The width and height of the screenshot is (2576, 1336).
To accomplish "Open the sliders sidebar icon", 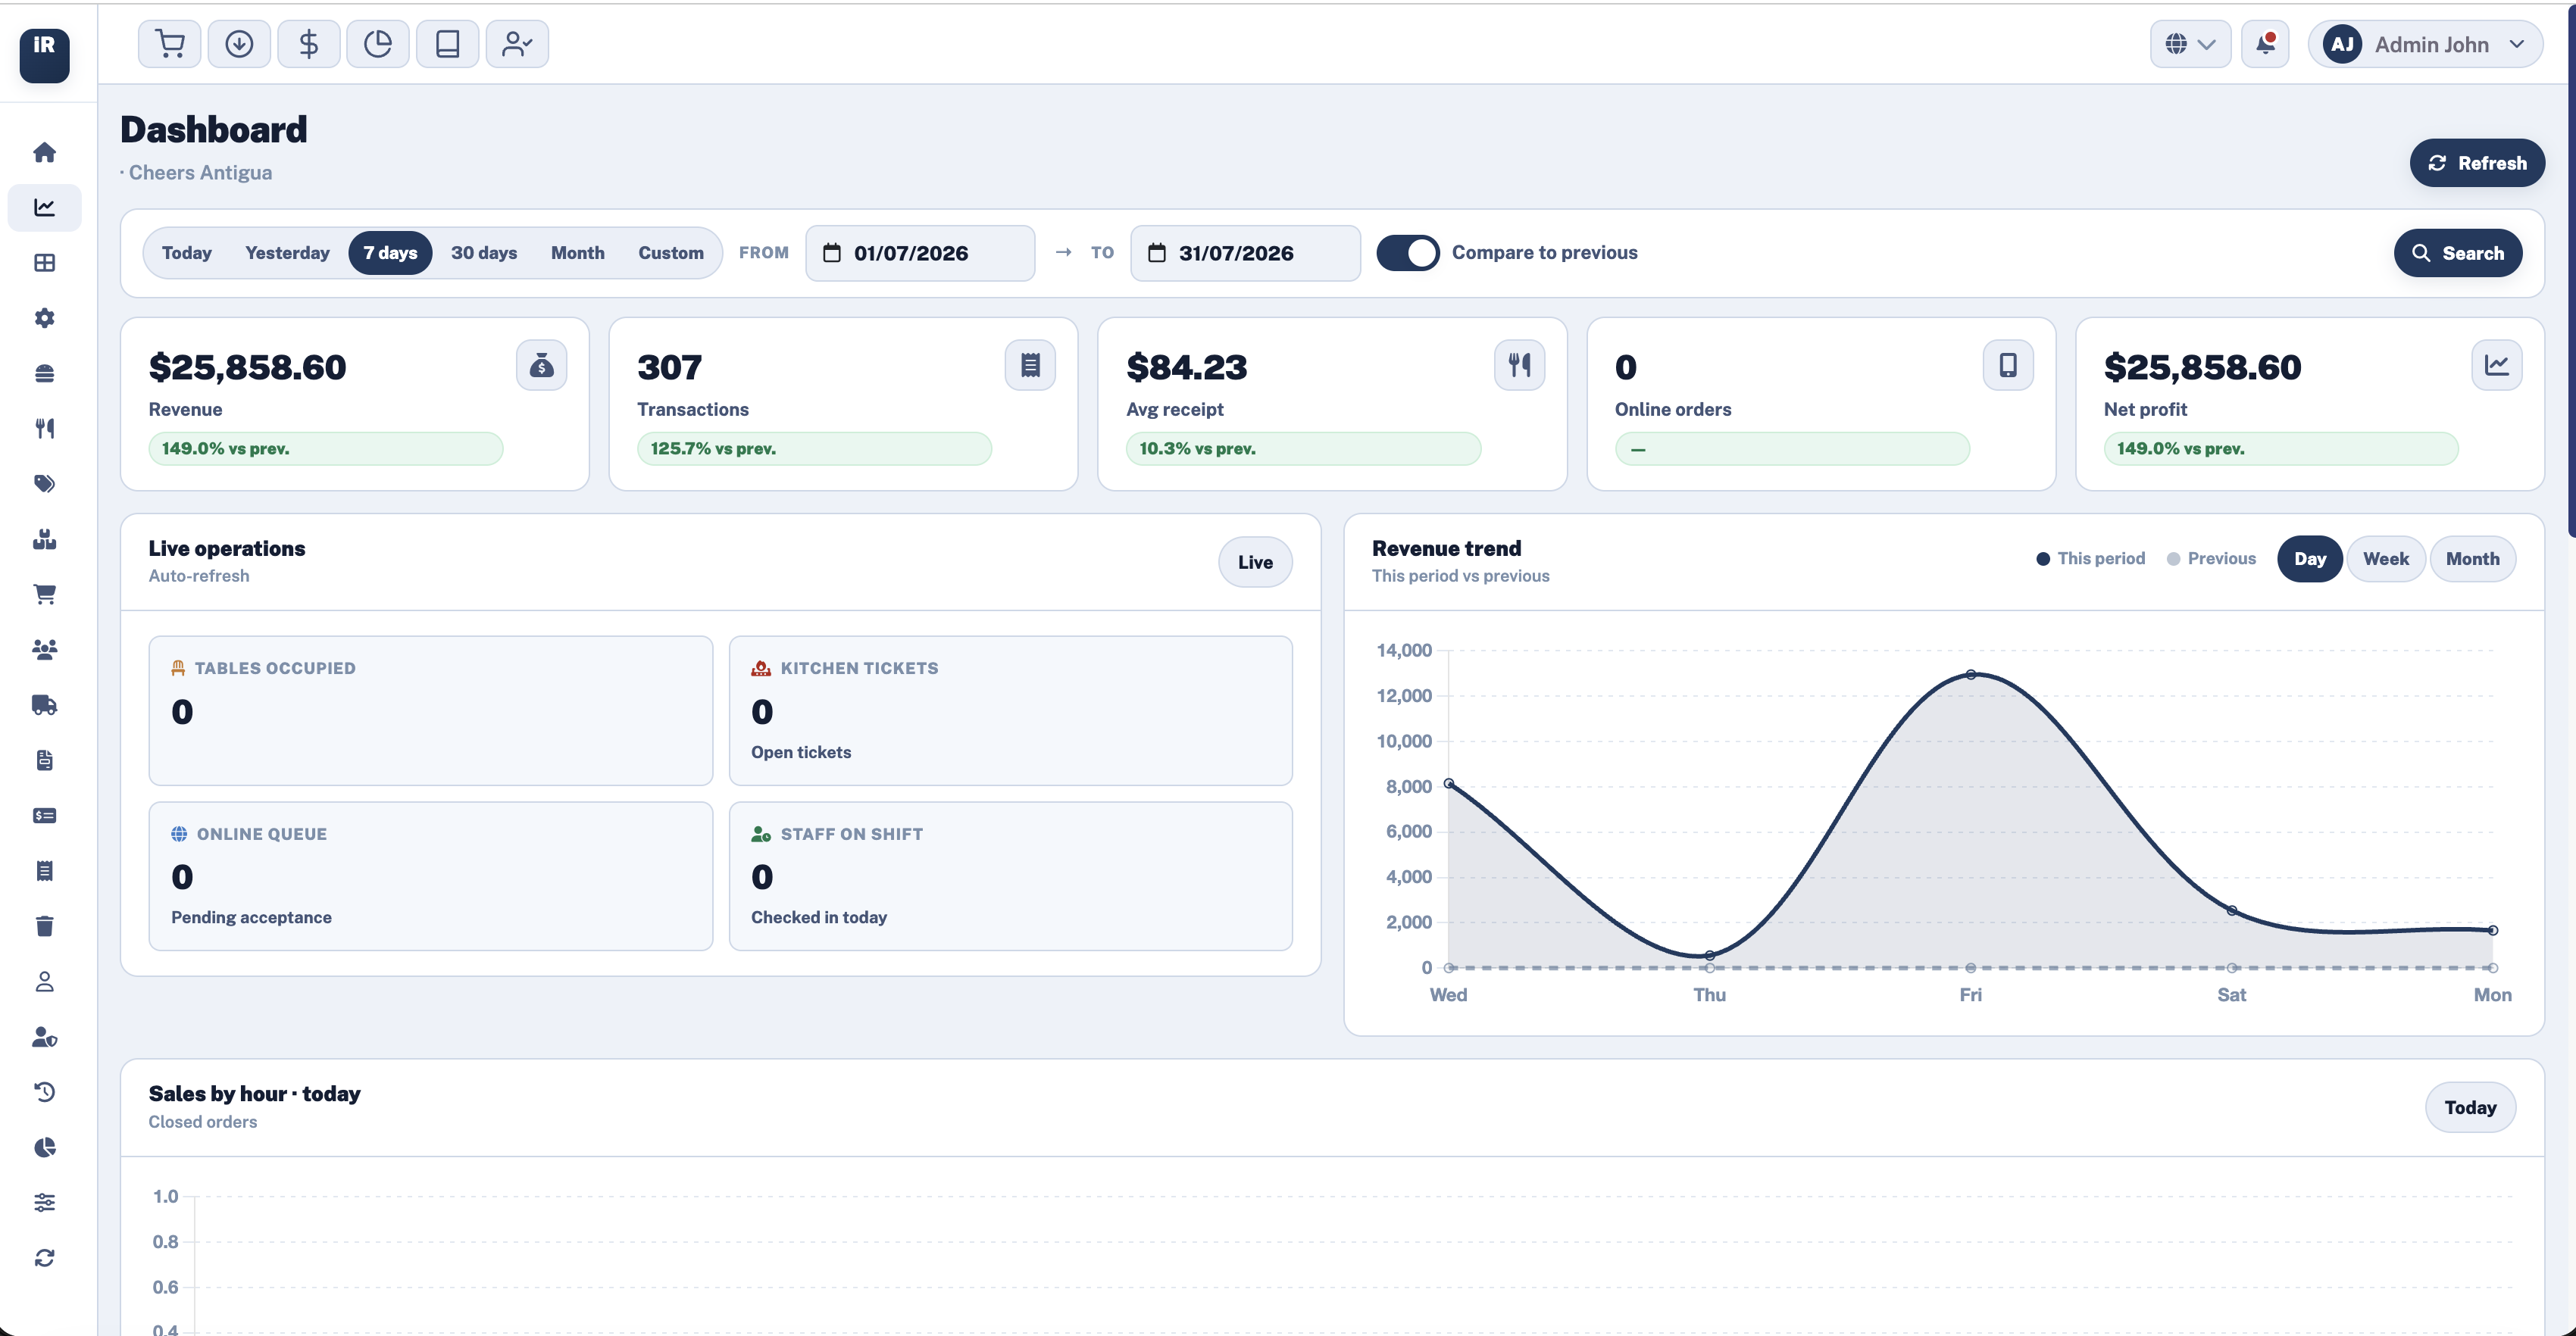I will pyautogui.click(x=44, y=1202).
